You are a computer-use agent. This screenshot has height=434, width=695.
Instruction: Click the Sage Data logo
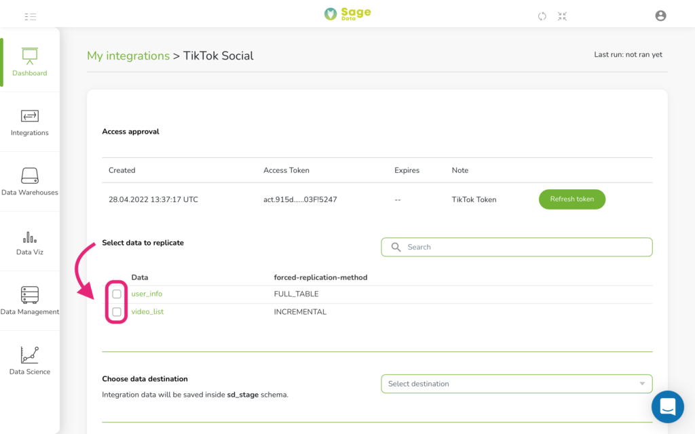[347, 14]
